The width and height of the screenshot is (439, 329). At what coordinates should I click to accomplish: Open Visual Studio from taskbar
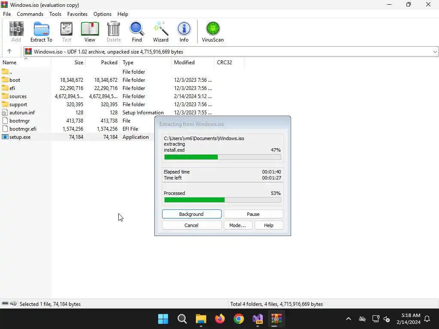pyautogui.click(x=258, y=319)
